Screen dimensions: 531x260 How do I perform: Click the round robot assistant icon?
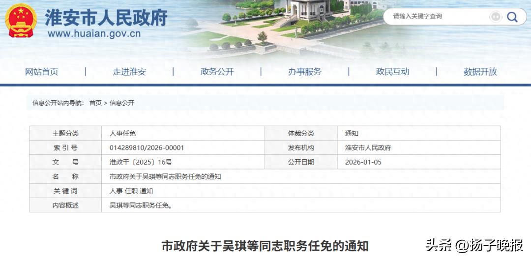coord(495,17)
